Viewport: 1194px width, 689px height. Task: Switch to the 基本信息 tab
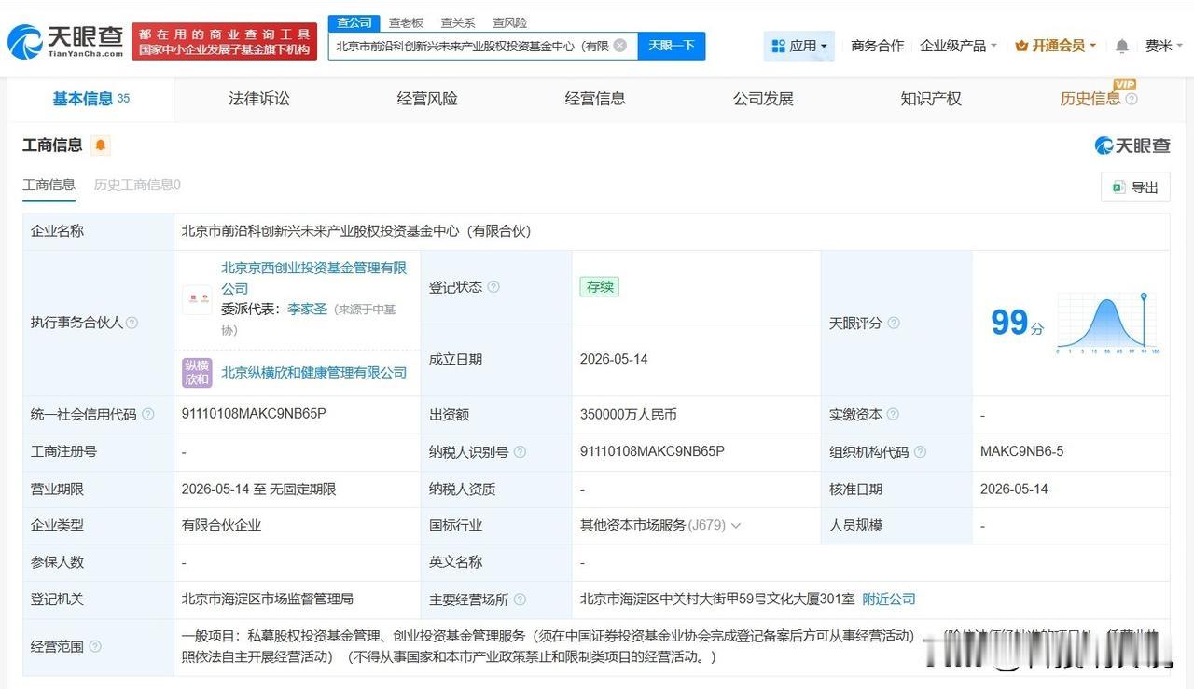[x=91, y=99]
